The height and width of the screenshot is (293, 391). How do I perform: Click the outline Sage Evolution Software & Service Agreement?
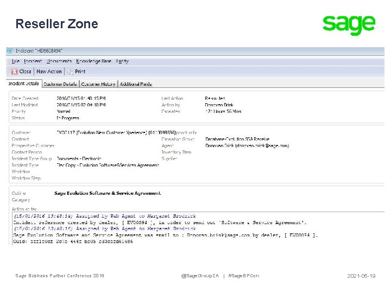108,193
